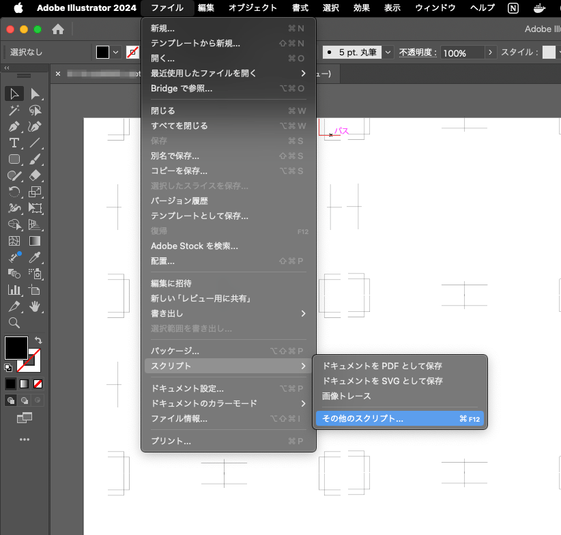Open the 編集 menu
This screenshot has height=535, width=561.
click(206, 8)
